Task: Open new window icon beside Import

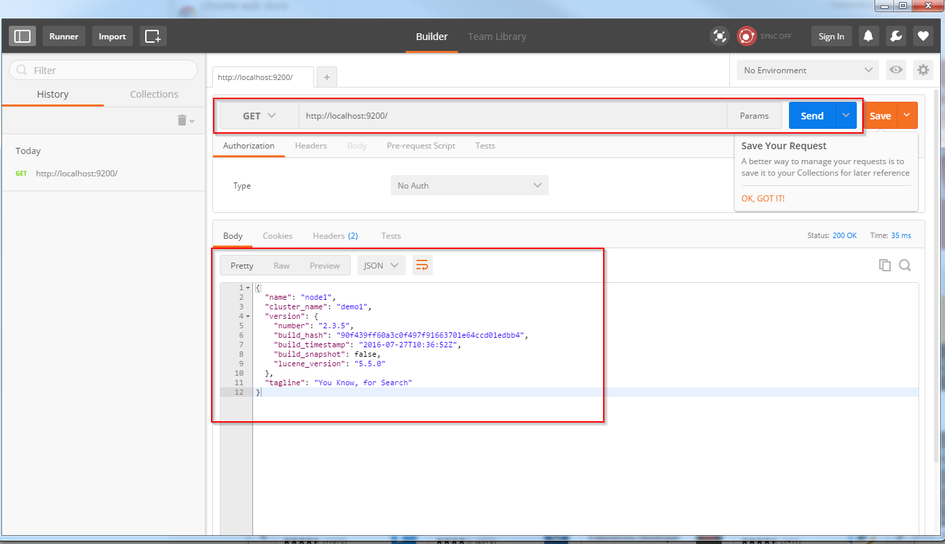Action: click(x=153, y=36)
